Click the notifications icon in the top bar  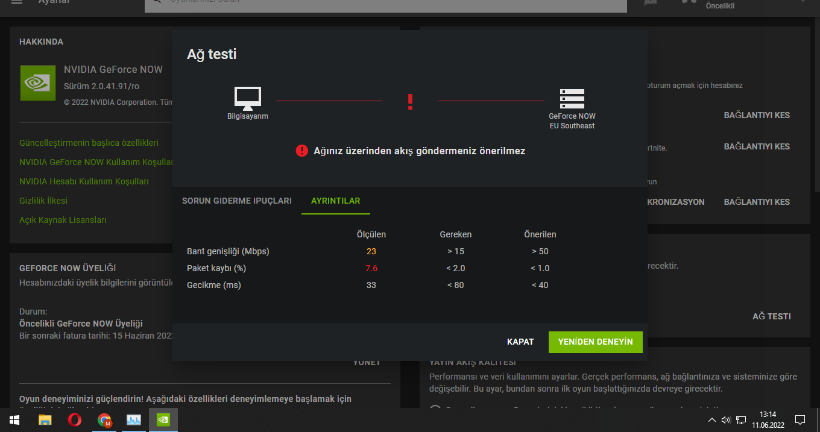[x=651, y=2]
